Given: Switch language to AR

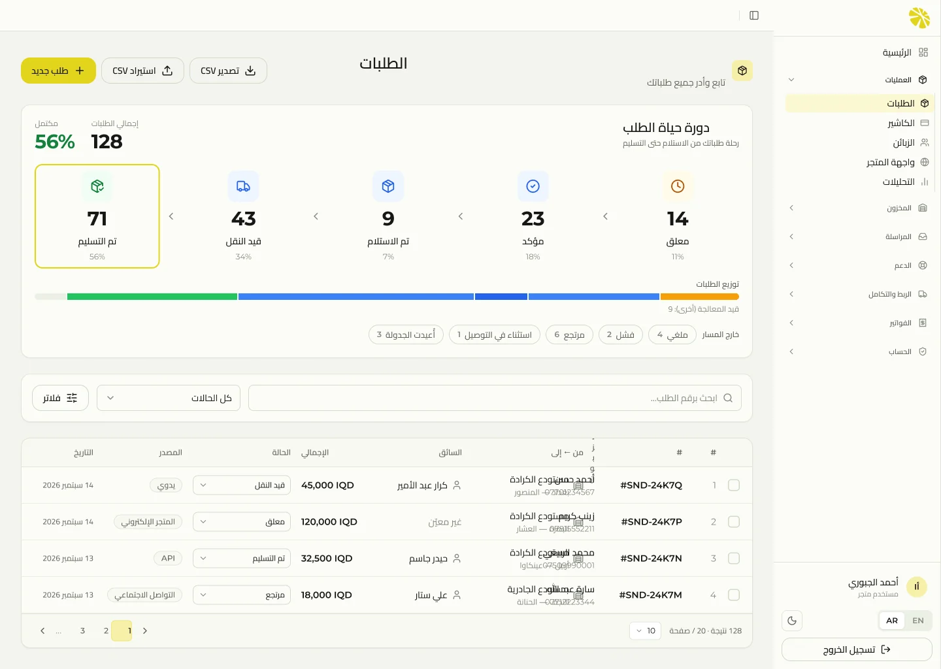Looking at the screenshot, I should pyautogui.click(x=892, y=621).
